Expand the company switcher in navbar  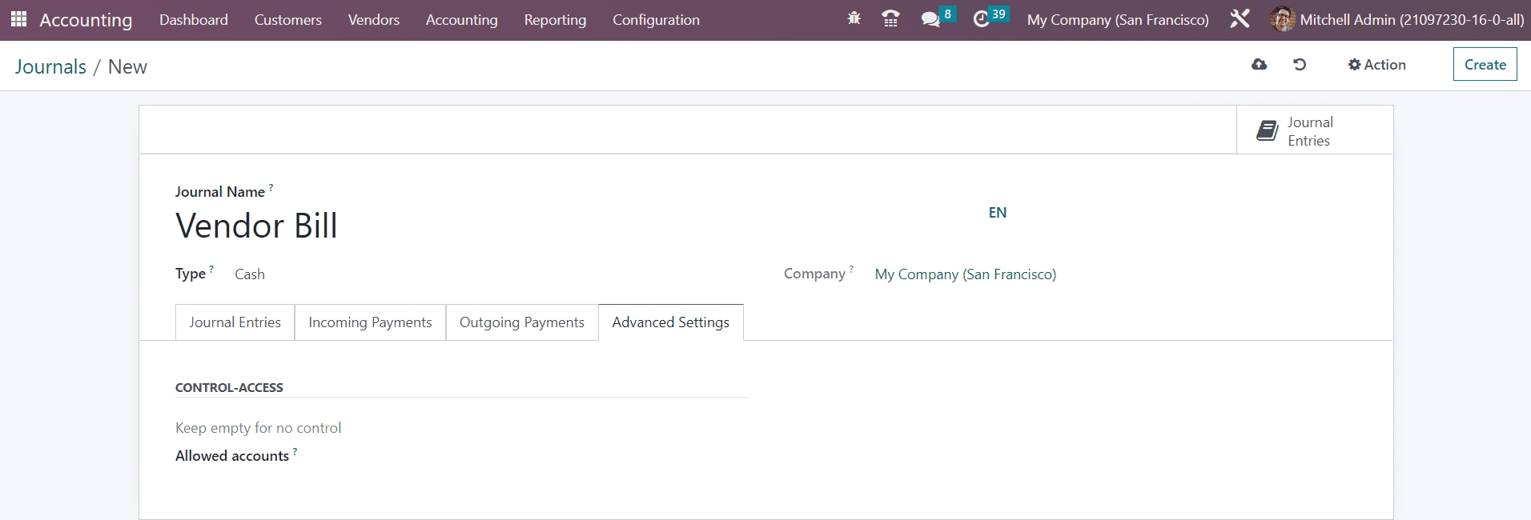click(x=1118, y=19)
